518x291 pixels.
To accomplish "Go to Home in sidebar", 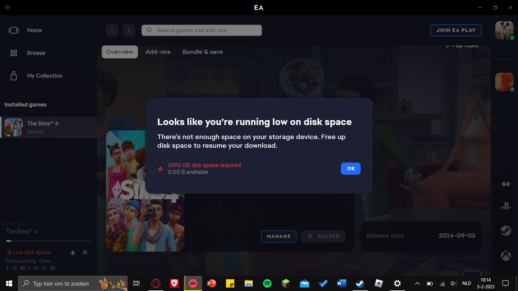I will pos(34,30).
